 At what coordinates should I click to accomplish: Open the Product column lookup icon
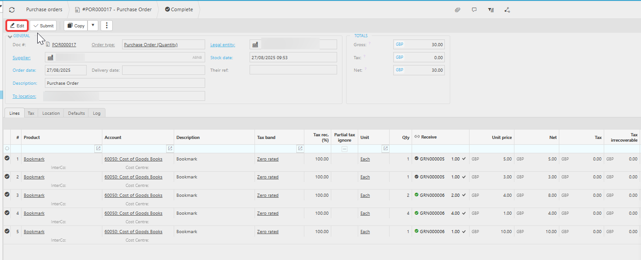(98, 148)
